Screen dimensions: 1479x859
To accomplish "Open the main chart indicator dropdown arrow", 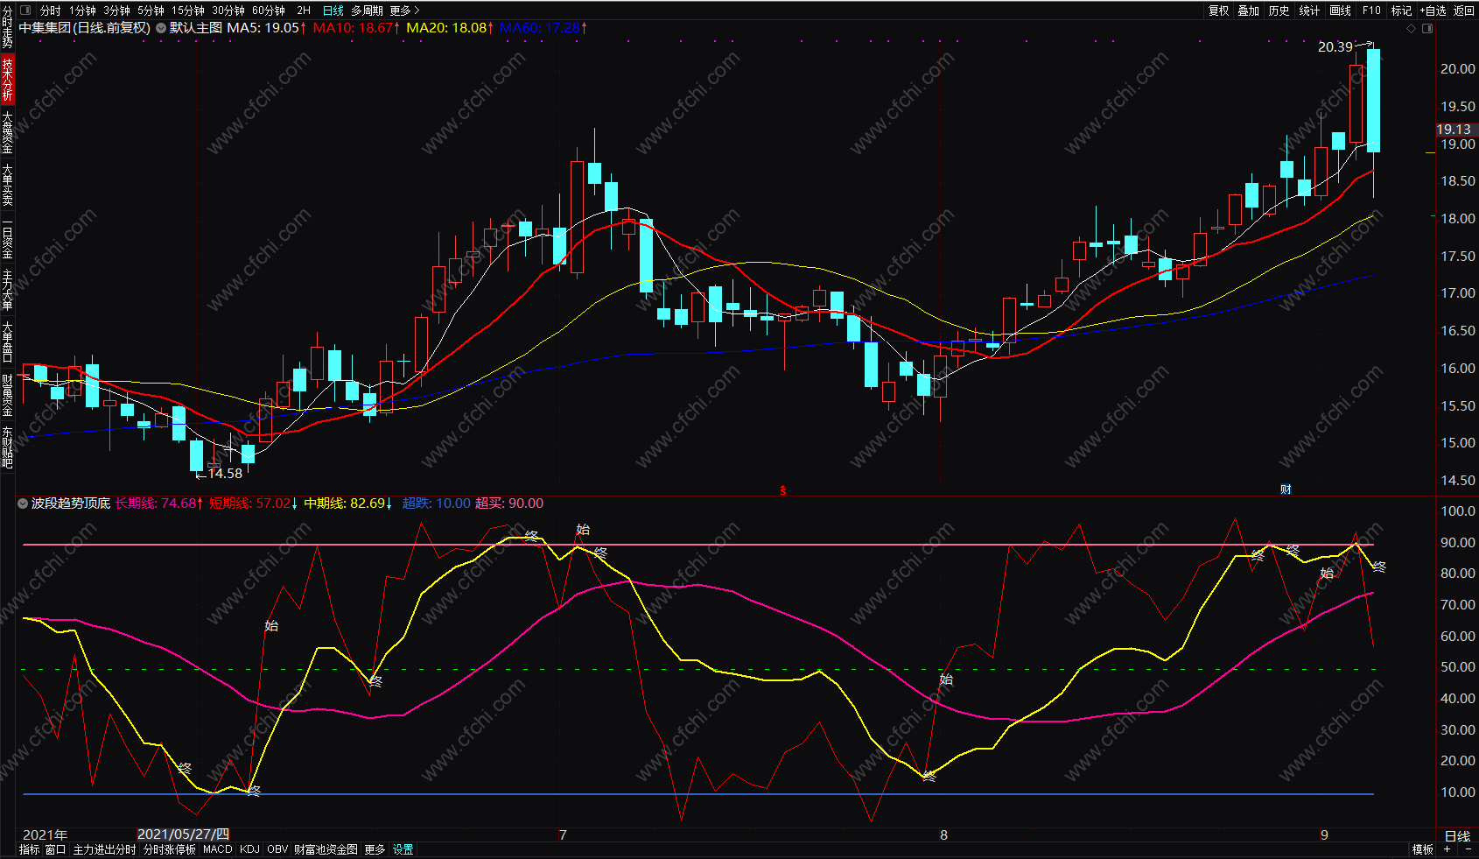I will click(161, 28).
